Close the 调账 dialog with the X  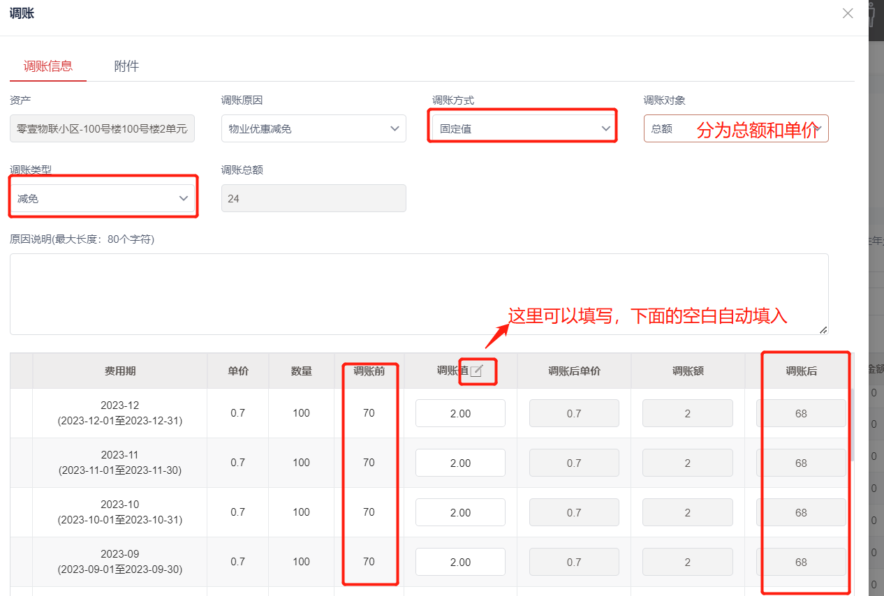(x=848, y=13)
